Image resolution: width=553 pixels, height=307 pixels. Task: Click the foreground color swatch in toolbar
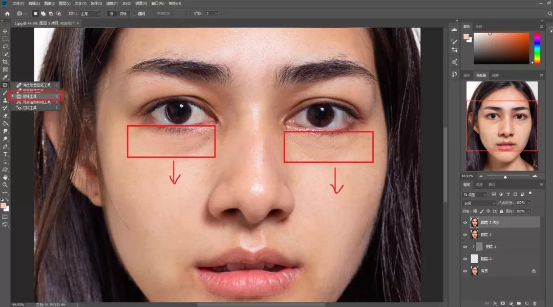(4, 205)
